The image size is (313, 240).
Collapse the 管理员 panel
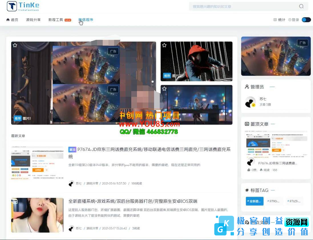tap(272, 87)
